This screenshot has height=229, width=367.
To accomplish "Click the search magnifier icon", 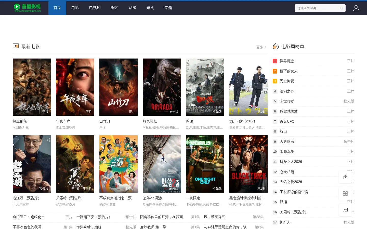I will point(342,8).
